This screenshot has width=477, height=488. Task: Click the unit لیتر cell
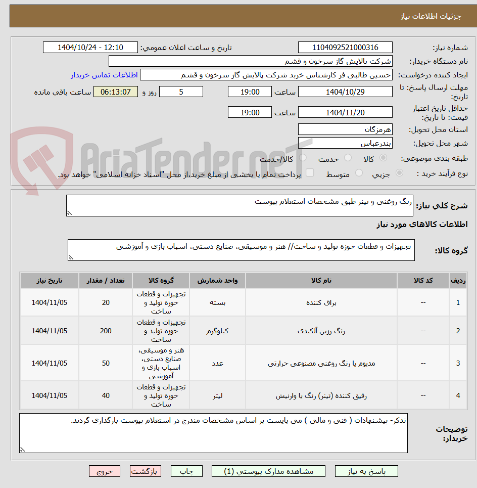point(217,395)
